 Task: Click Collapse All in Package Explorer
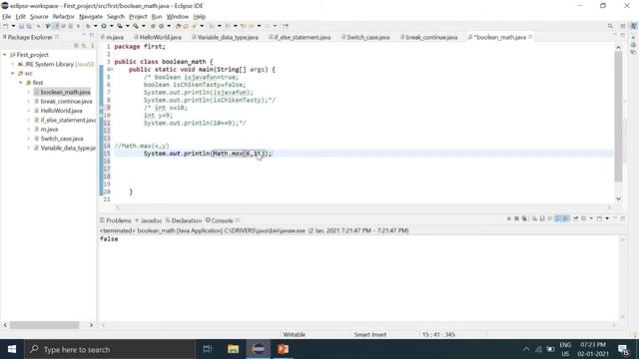76,46
